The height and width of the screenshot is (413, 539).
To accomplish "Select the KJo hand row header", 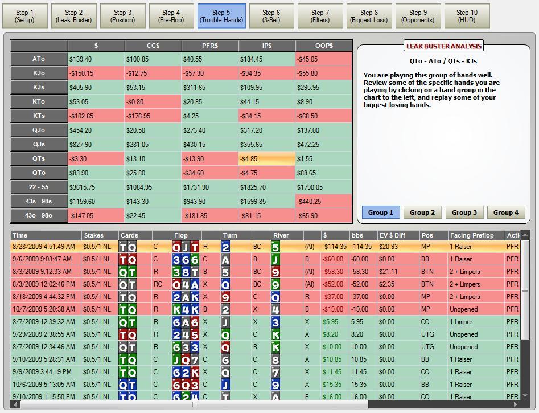I will point(39,73).
